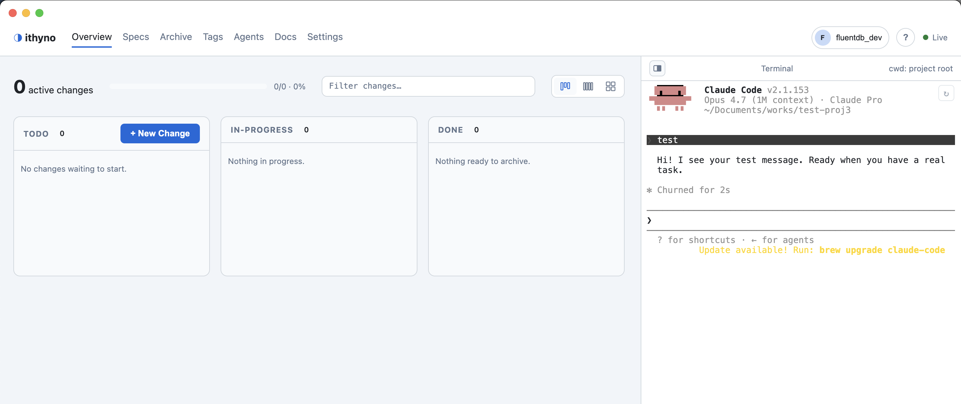Click the macOS green fullscreen window button
The width and height of the screenshot is (961, 404).
tap(39, 13)
